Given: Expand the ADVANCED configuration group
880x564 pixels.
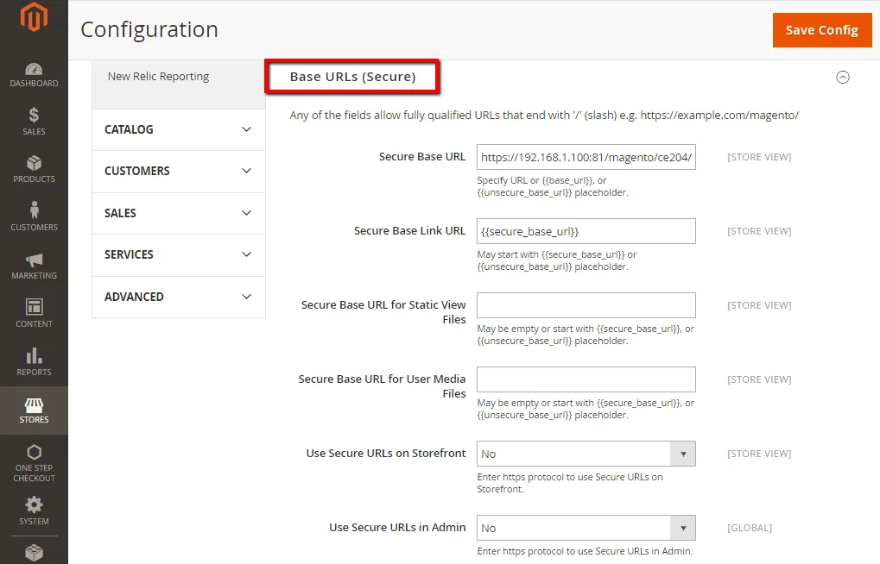Looking at the screenshot, I should [178, 297].
